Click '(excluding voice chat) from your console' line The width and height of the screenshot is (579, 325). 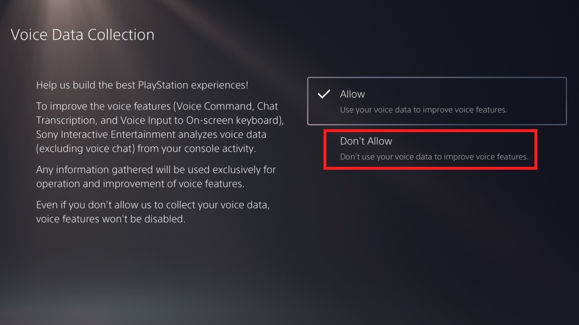coord(146,148)
